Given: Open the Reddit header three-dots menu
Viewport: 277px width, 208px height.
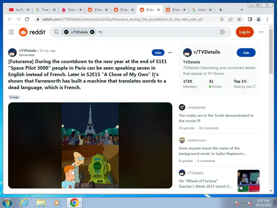Looking at the screenshot, I should [261, 32].
